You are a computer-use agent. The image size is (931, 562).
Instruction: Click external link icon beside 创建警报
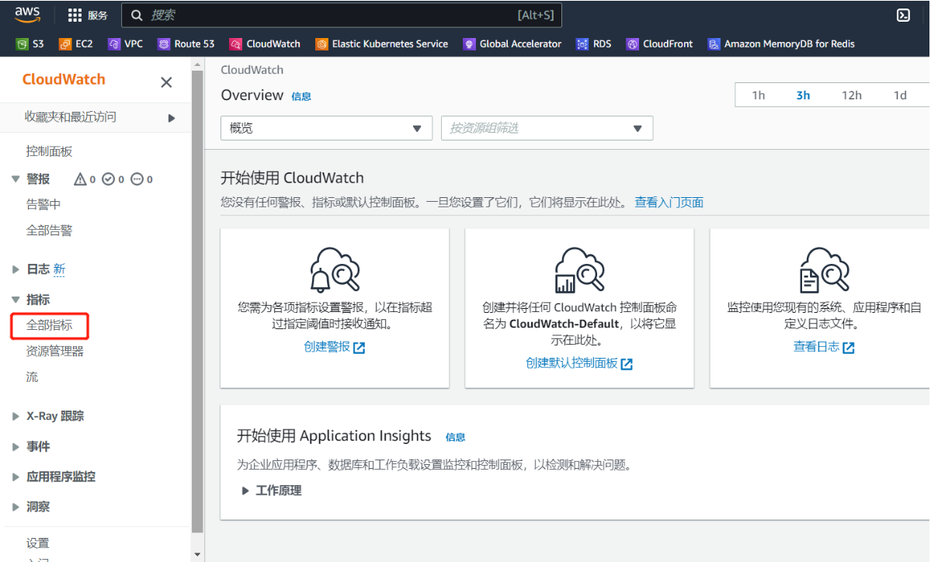tap(360, 348)
